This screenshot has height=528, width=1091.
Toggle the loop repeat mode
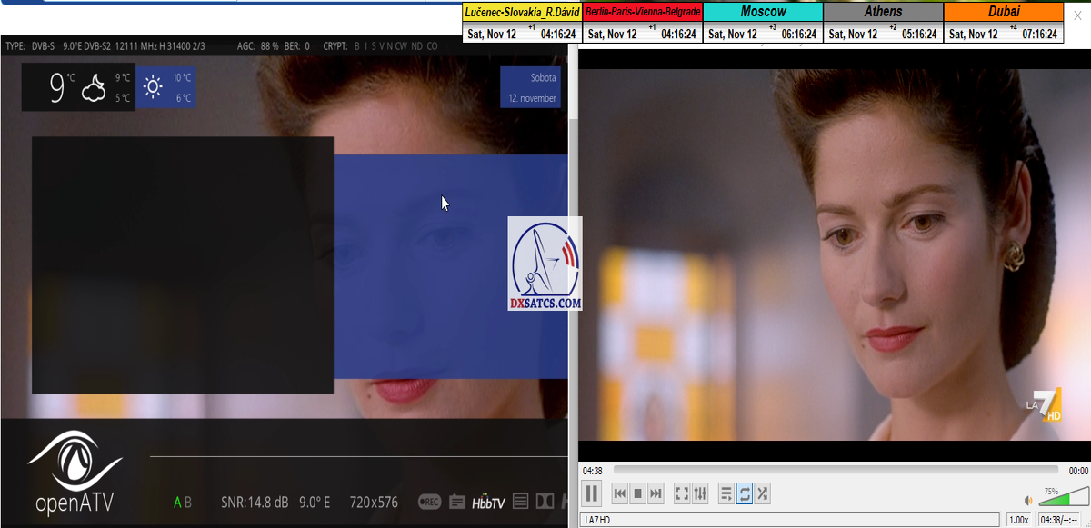(x=745, y=493)
